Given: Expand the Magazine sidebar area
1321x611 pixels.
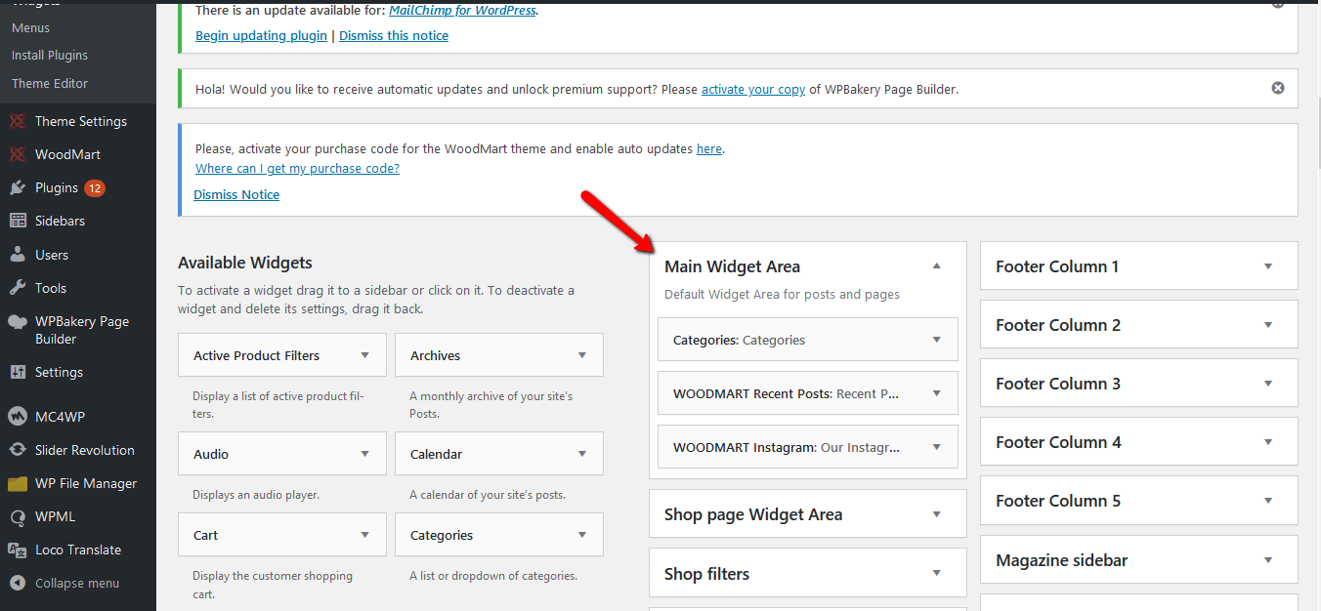Looking at the screenshot, I should pos(1268,560).
